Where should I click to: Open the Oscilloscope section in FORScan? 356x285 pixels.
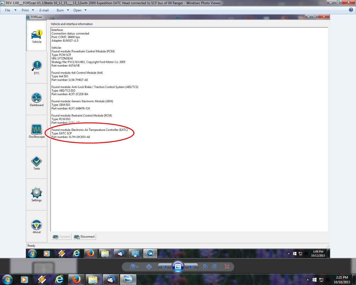37,131
